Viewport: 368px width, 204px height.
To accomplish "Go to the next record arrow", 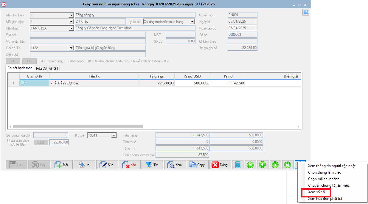I will coord(275,165).
